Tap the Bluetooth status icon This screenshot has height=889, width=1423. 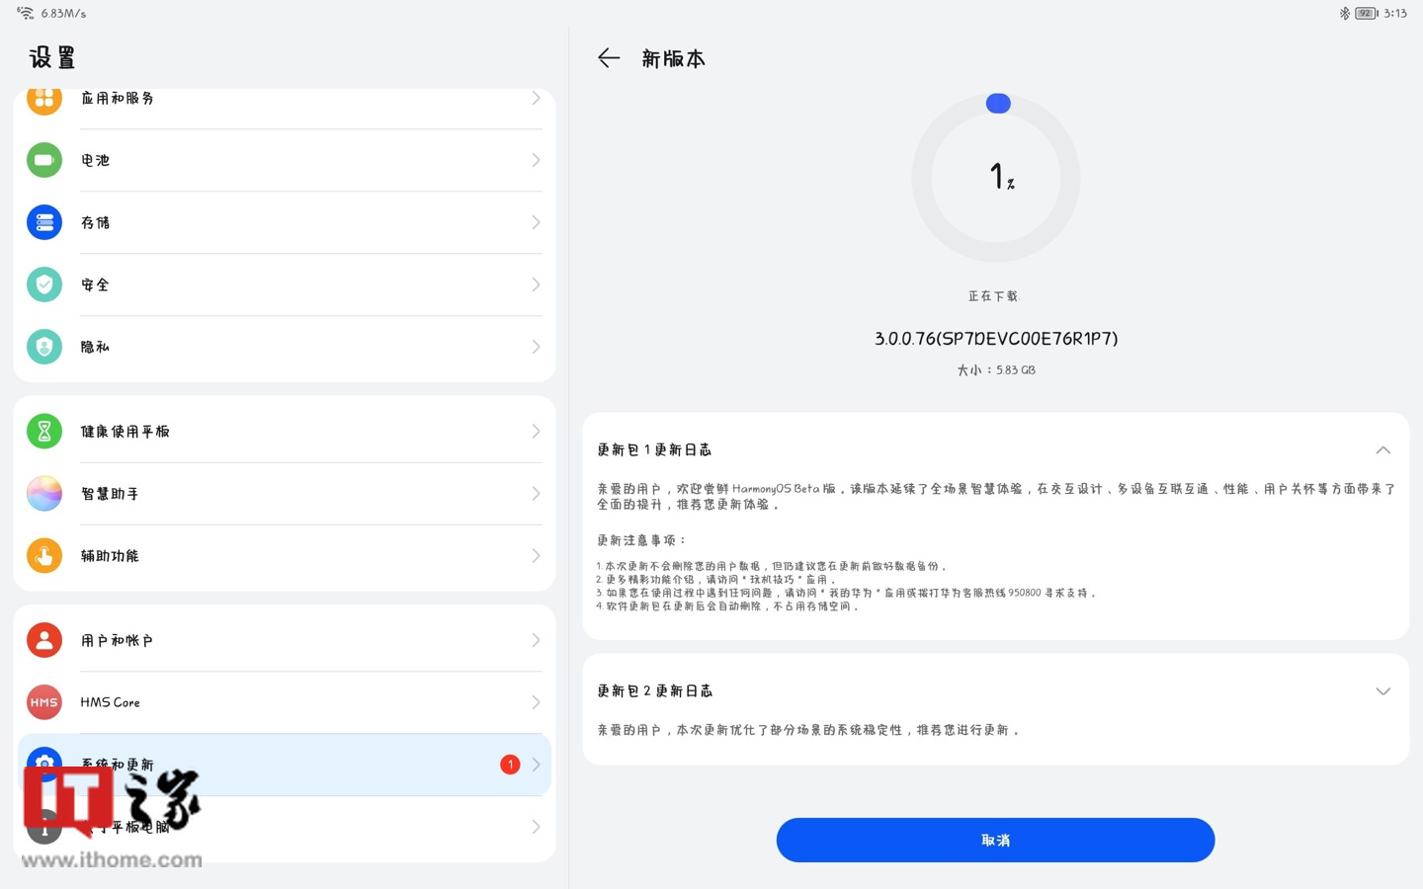point(1344,13)
